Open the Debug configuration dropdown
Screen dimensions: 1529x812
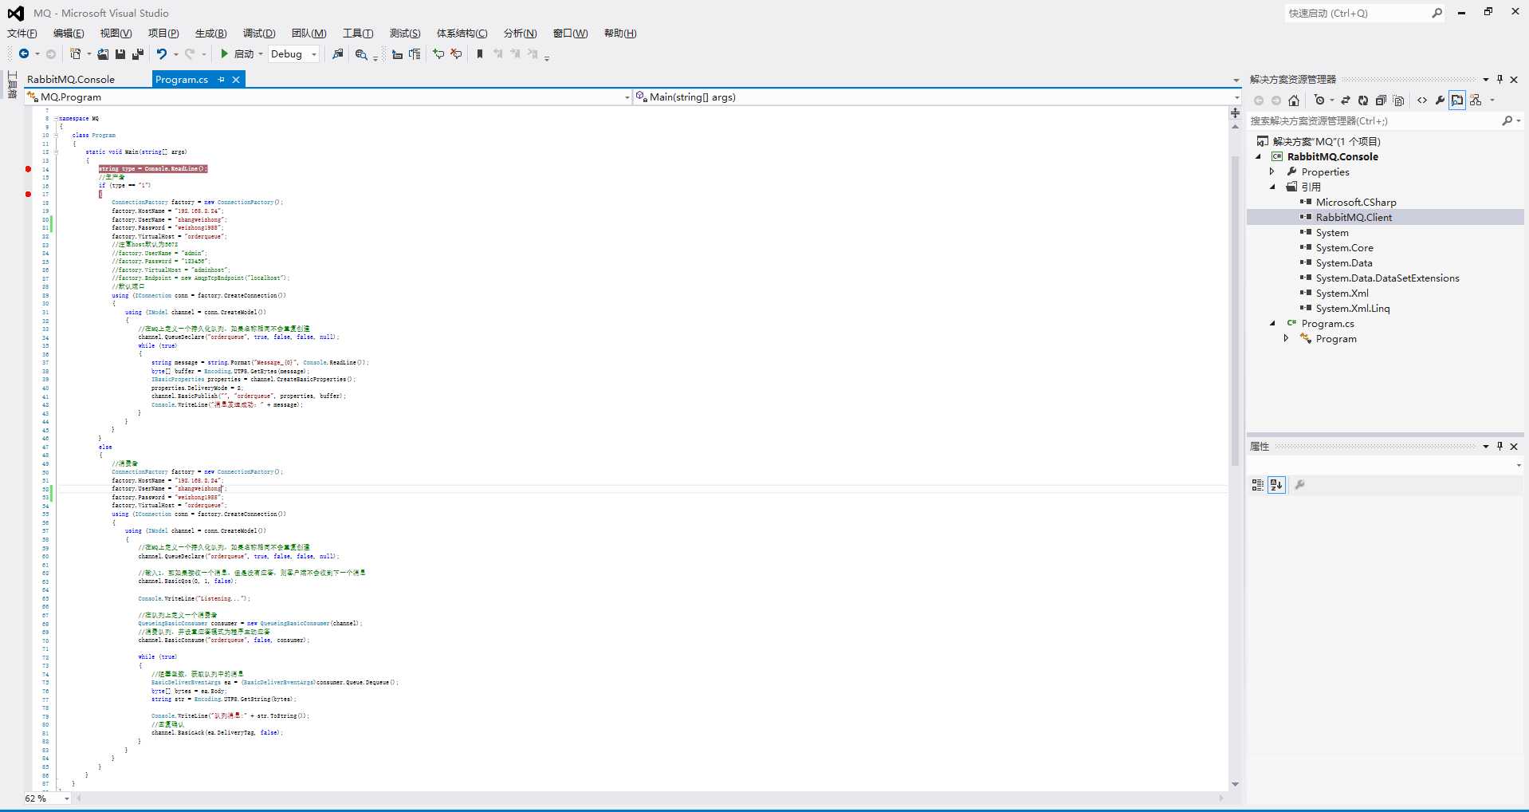click(x=314, y=54)
